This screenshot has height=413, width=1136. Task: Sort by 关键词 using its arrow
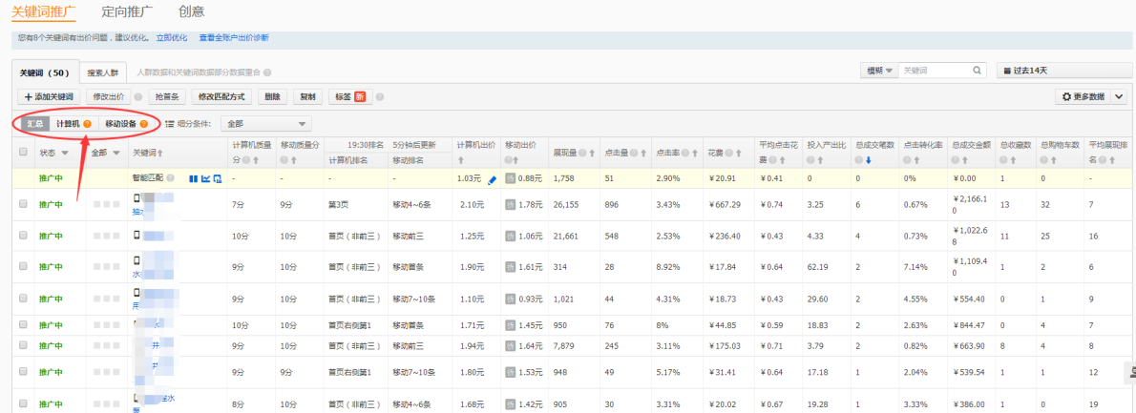point(160,153)
